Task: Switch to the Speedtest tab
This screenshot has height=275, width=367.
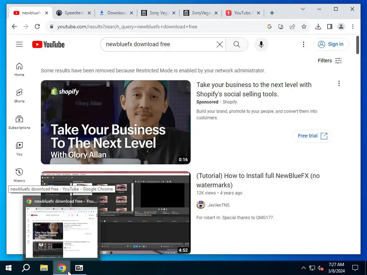Action: tap(74, 13)
